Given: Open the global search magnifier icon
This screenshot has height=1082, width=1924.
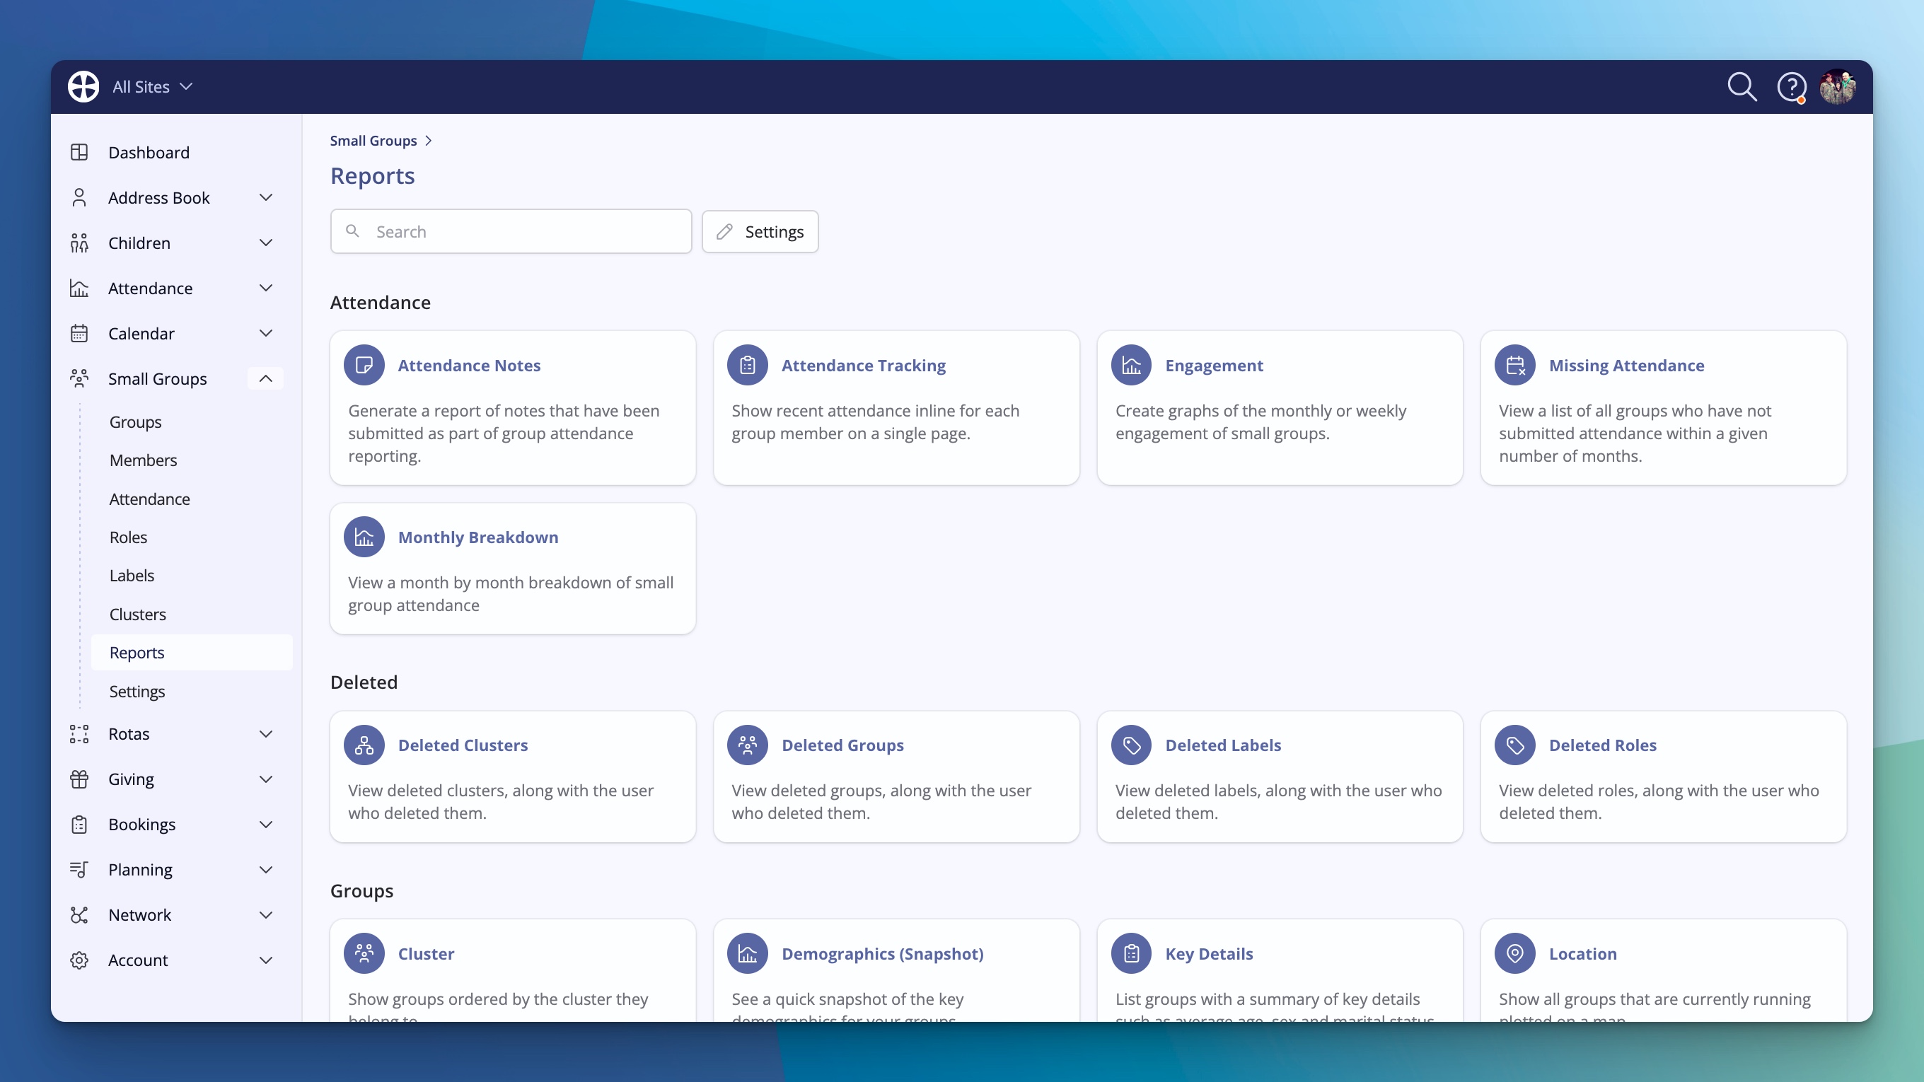Looking at the screenshot, I should 1742,86.
